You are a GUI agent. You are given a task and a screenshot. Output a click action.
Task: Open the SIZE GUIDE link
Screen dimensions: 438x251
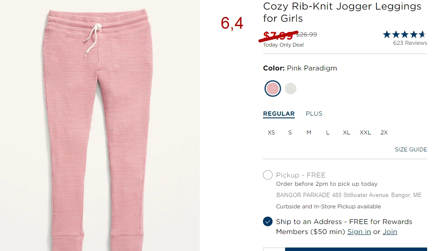pyautogui.click(x=411, y=149)
